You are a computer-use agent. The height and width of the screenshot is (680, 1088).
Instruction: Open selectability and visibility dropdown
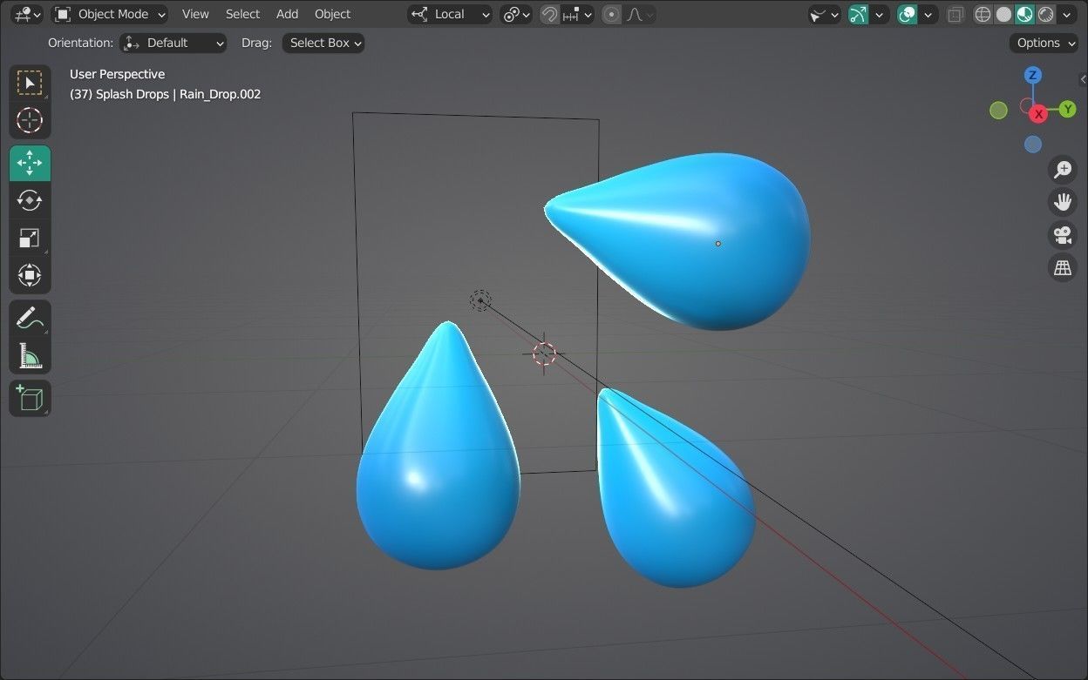point(824,14)
